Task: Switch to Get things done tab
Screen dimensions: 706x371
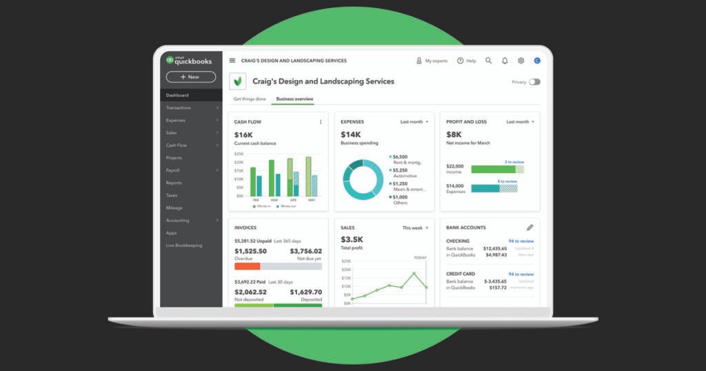Action: tap(249, 99)
